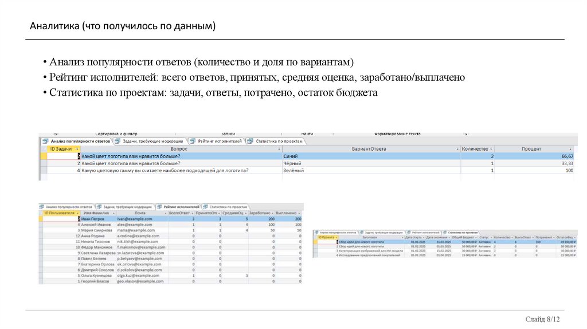Viewport: 587px width, 329px height.
Task: Click the 'olga.kuz@example.com' email cell
Action: pos(142,276)
